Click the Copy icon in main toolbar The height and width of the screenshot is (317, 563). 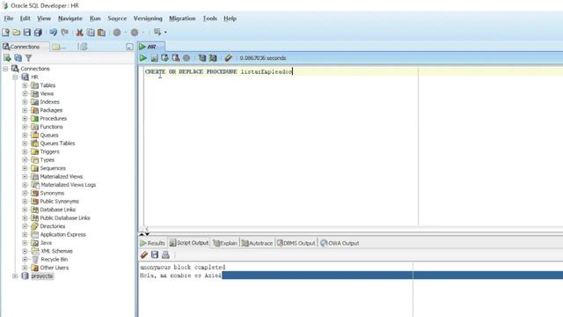[91, 33]
